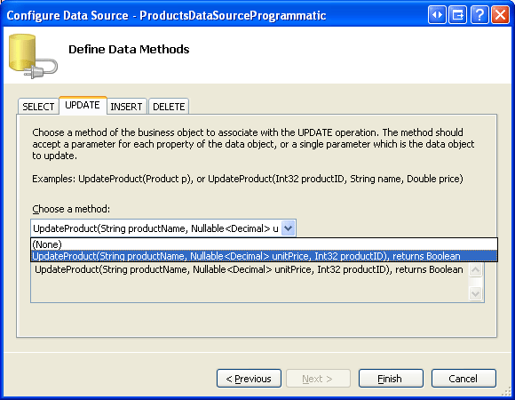Viewport: 515px width, 400px height.
Task: Cancel the data source wizard
Action: click(x=463, y=379)
